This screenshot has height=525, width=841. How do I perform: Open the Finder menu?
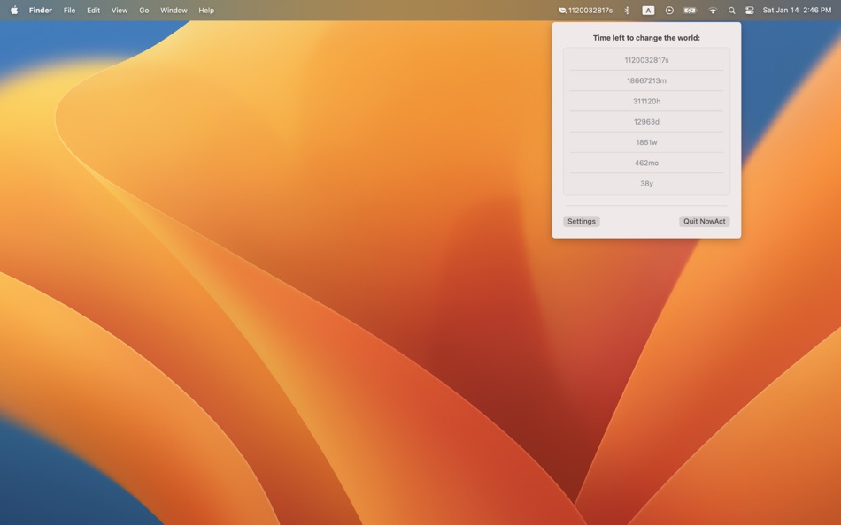[40, 11]
